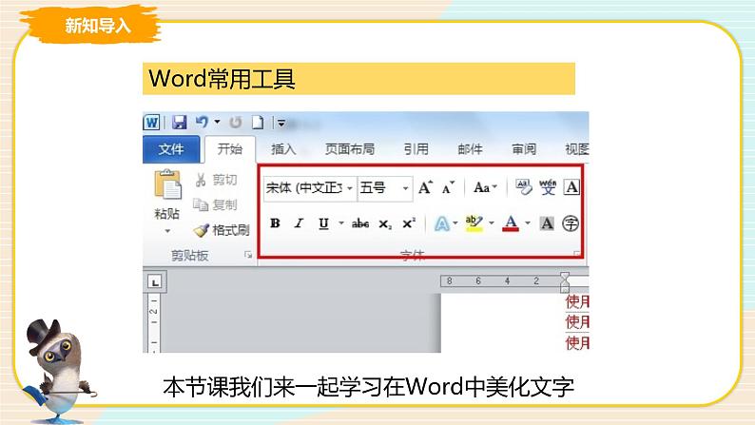Click the Phonetic Guide wén icon

[x=548, y=187]
